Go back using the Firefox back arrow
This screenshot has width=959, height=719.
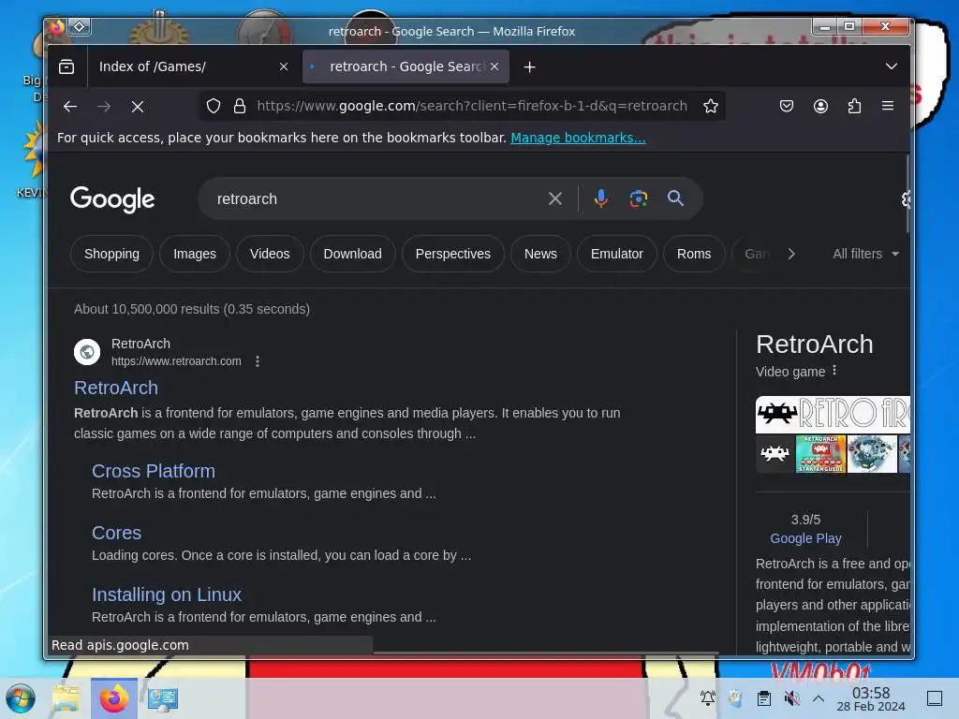point(69,107)
